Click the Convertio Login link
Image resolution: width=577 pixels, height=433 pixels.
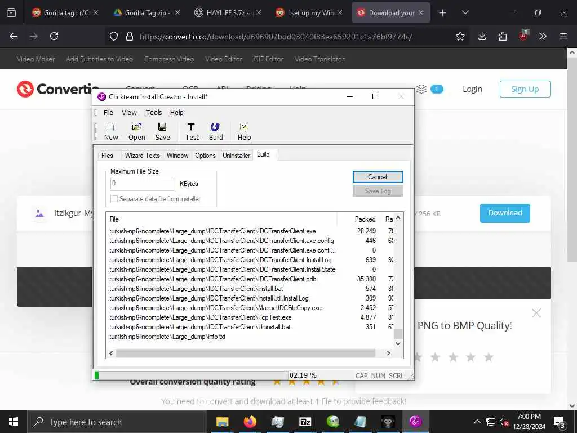click(x=472, y=89)
